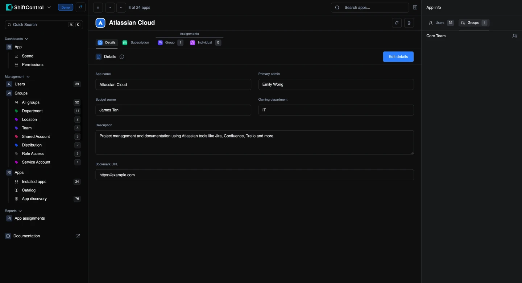
Task: Go to previous app with up arrow
Action: pos(110,7)
